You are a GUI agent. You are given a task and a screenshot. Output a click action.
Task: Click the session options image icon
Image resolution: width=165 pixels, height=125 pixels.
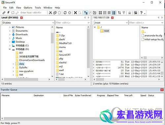136,13
